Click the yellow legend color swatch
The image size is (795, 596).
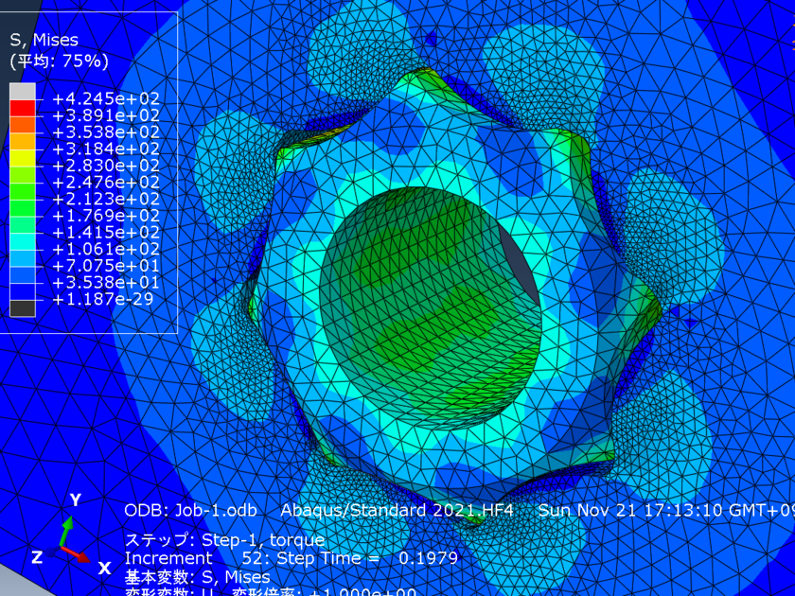(x=23, y=159)
